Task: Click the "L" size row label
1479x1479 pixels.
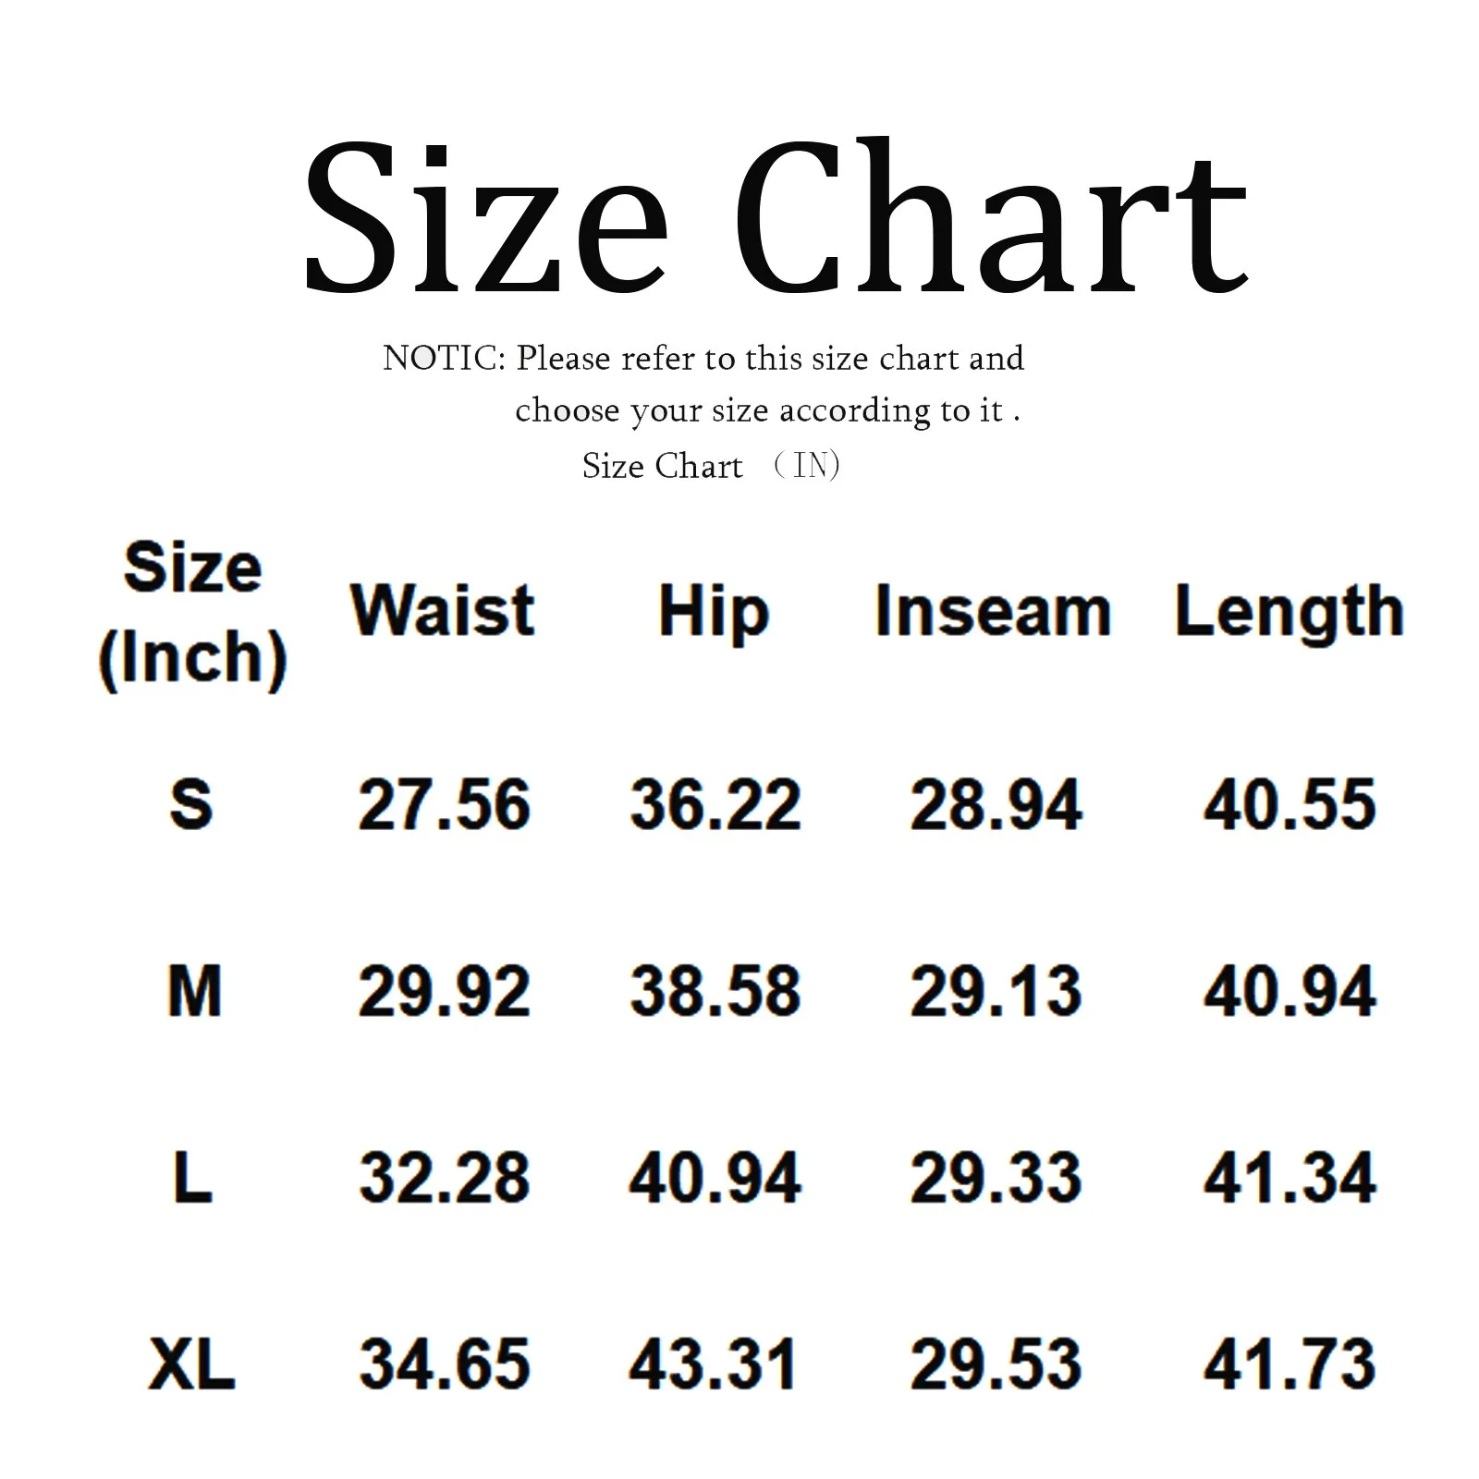Action: pos(192,1178)
